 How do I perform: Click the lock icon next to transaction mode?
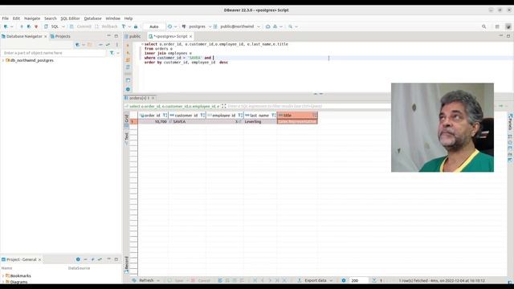pyautogui.click(x=136, y=26)
